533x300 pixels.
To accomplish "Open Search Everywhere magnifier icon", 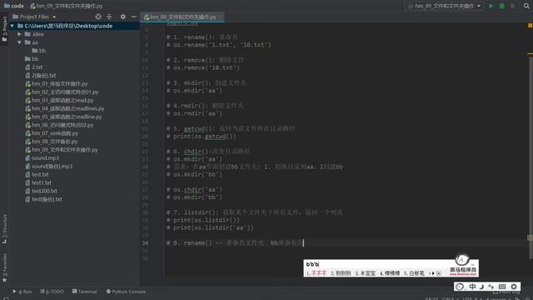I will tap(526, 6).
